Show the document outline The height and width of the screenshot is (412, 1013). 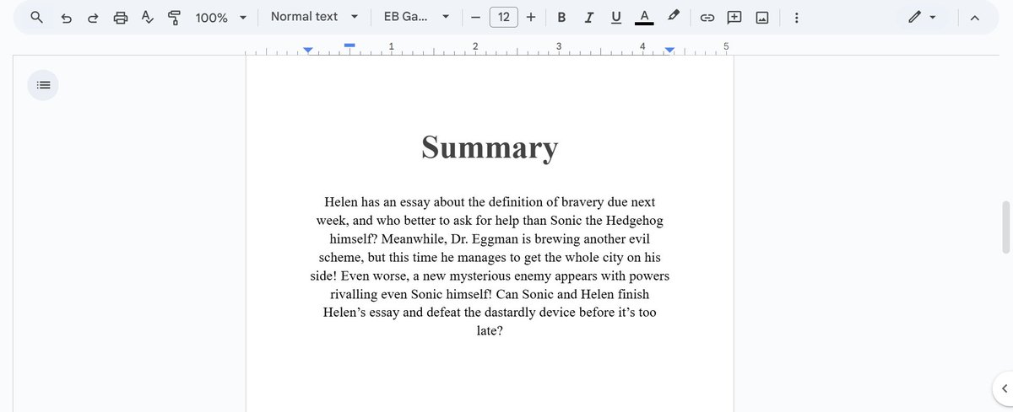(x=43, y=85)
